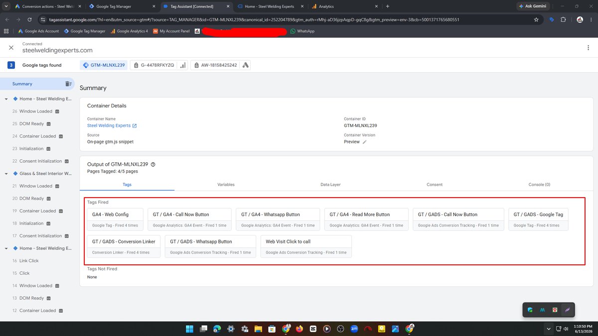Open the Chrome extensions puzzle icon
This screenshot has width=598, height=336.
tap(563, 20)
